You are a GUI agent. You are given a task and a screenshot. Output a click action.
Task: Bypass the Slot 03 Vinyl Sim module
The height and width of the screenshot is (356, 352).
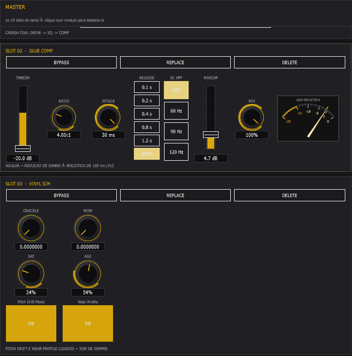[x=61, y=195]
